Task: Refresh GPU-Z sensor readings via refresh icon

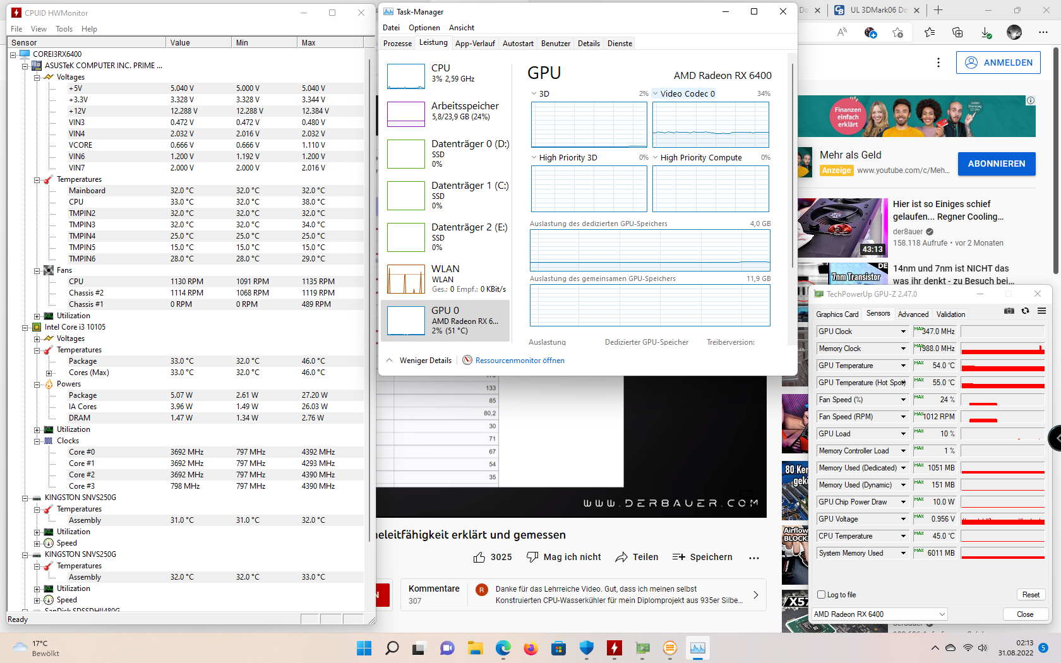Action: [1024, 311]
